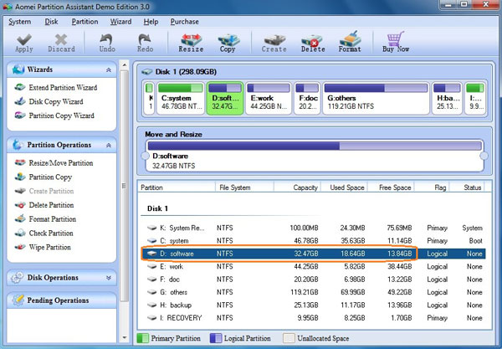Click the Discard toolbar icon
Image resolution: width=502 pixels, height=349 pixels.
click(61, 41)
